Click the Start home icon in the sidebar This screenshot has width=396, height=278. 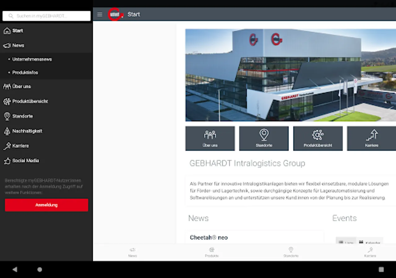(7, 31)
